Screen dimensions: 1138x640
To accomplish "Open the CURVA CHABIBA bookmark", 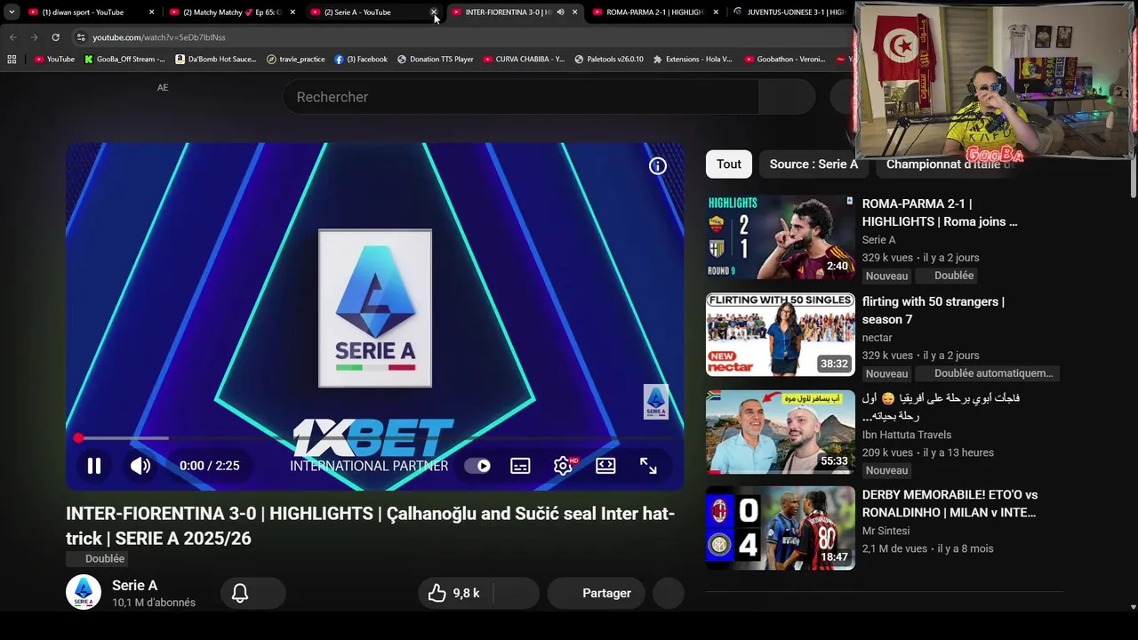I will 524,60.
